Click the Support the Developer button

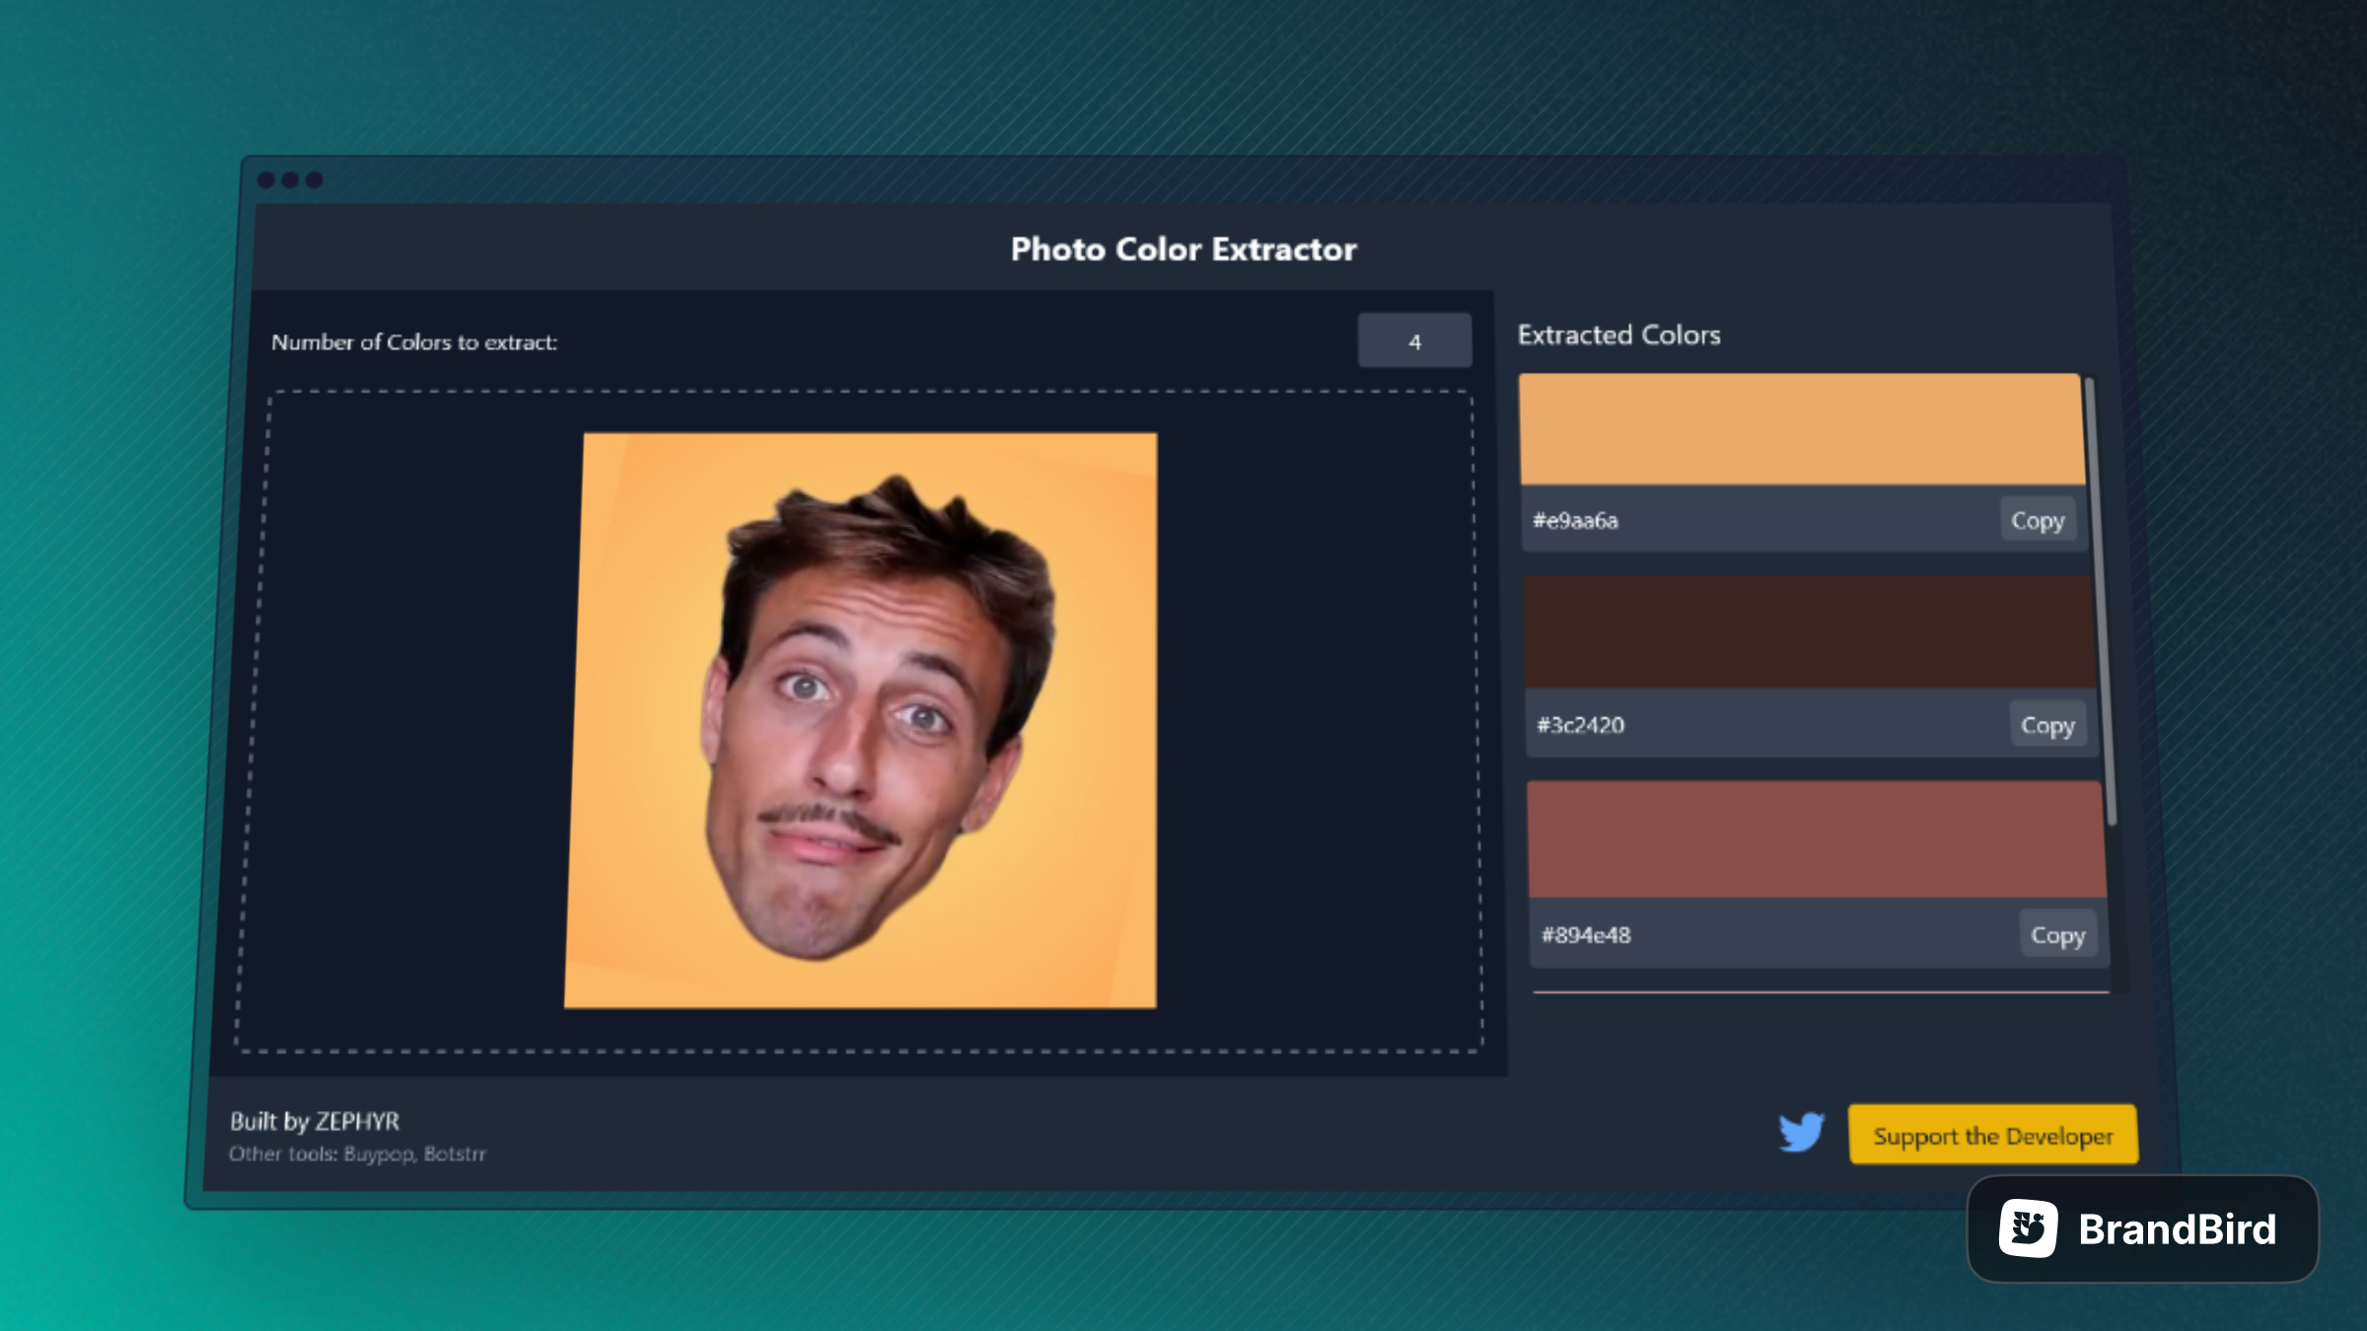1992,1135
